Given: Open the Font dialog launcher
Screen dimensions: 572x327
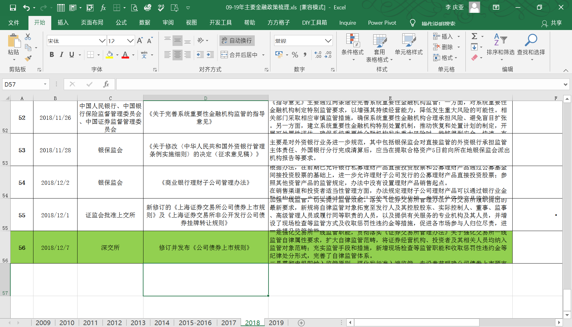Looking at the screenshot, I should pos(155,70).
